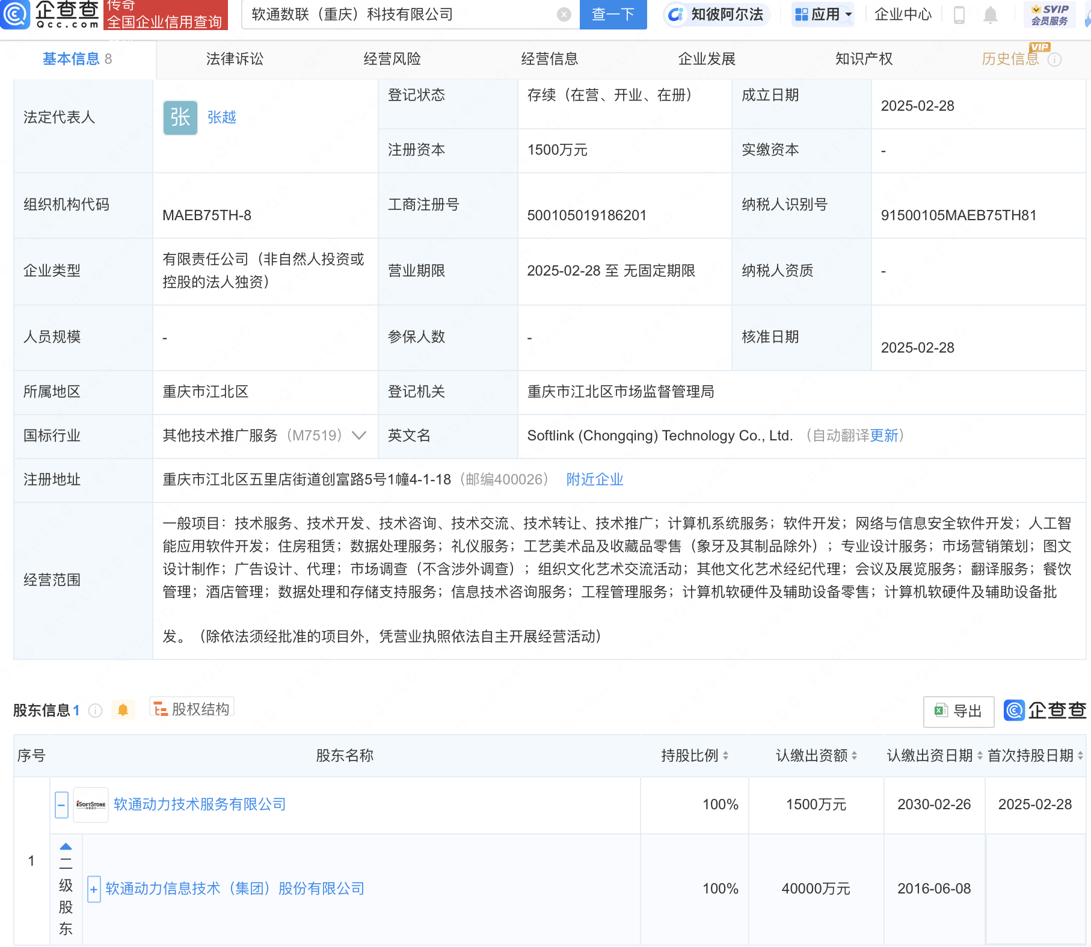This screenshot has width=1091, height=947.
Task: Click English name Softlink (Chongqing) Technology
Action: pyautogui.click(x=660, y=436)
